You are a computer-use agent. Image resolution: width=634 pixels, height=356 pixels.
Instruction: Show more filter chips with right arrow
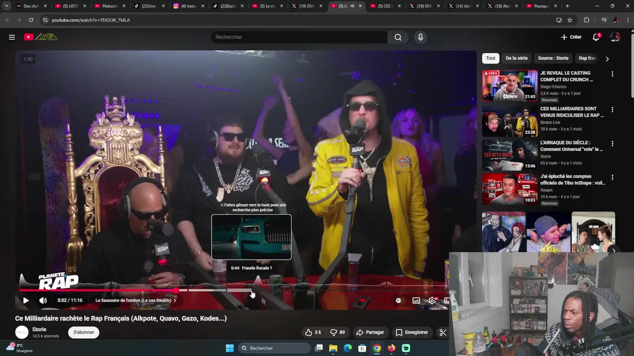point(607,58)
